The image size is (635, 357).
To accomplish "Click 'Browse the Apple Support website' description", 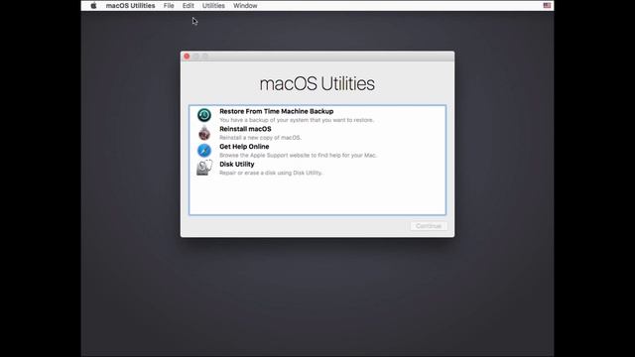I will [x=298, y=155].
